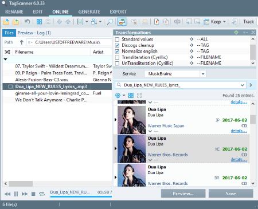Screen dimensions: 258x209
Task: Enable the UnTransliteration (Cyrillic) checkbox
Action: [117, 64]
